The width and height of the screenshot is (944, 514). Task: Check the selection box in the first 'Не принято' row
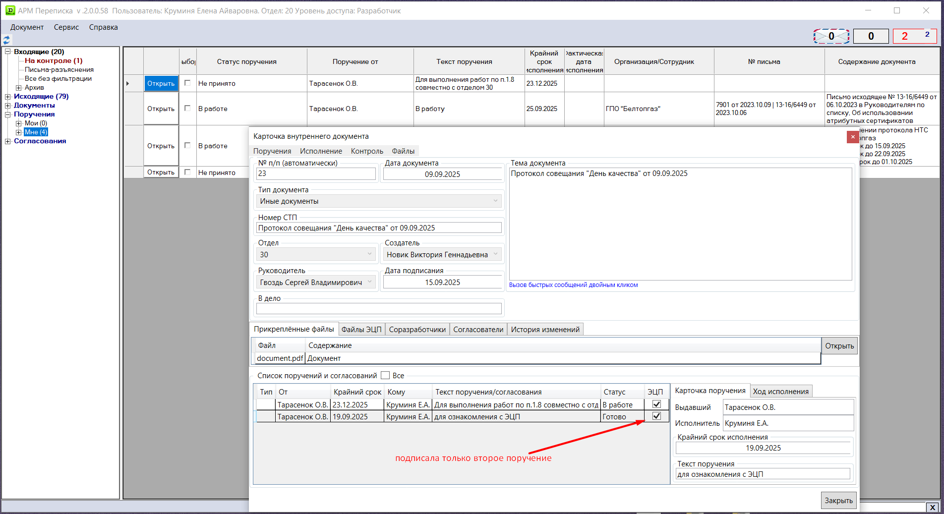(x=187, y=83)
